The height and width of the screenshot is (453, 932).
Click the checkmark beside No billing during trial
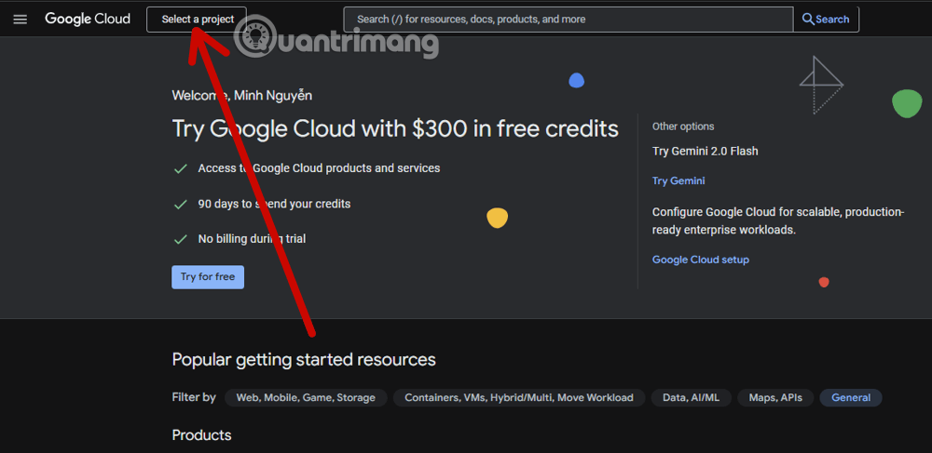tap(181, 239)
